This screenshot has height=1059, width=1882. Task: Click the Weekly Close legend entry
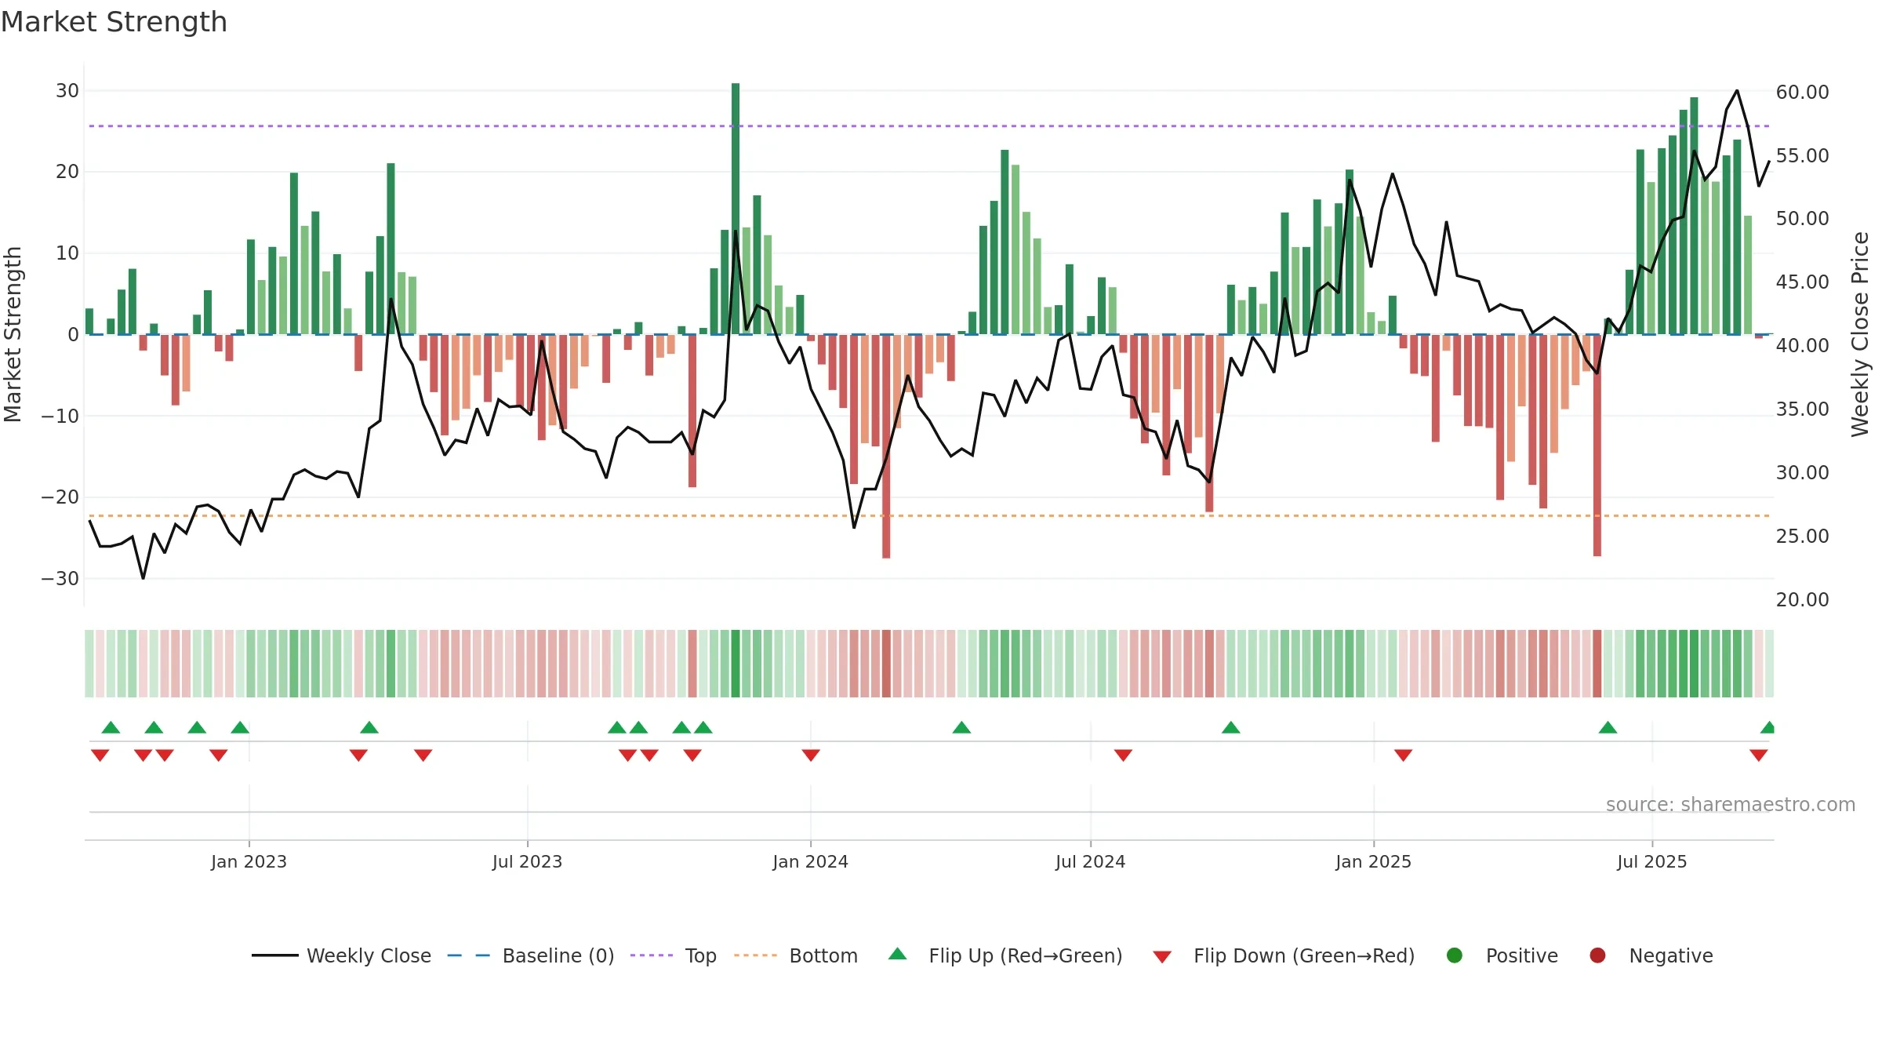[341, 955]
